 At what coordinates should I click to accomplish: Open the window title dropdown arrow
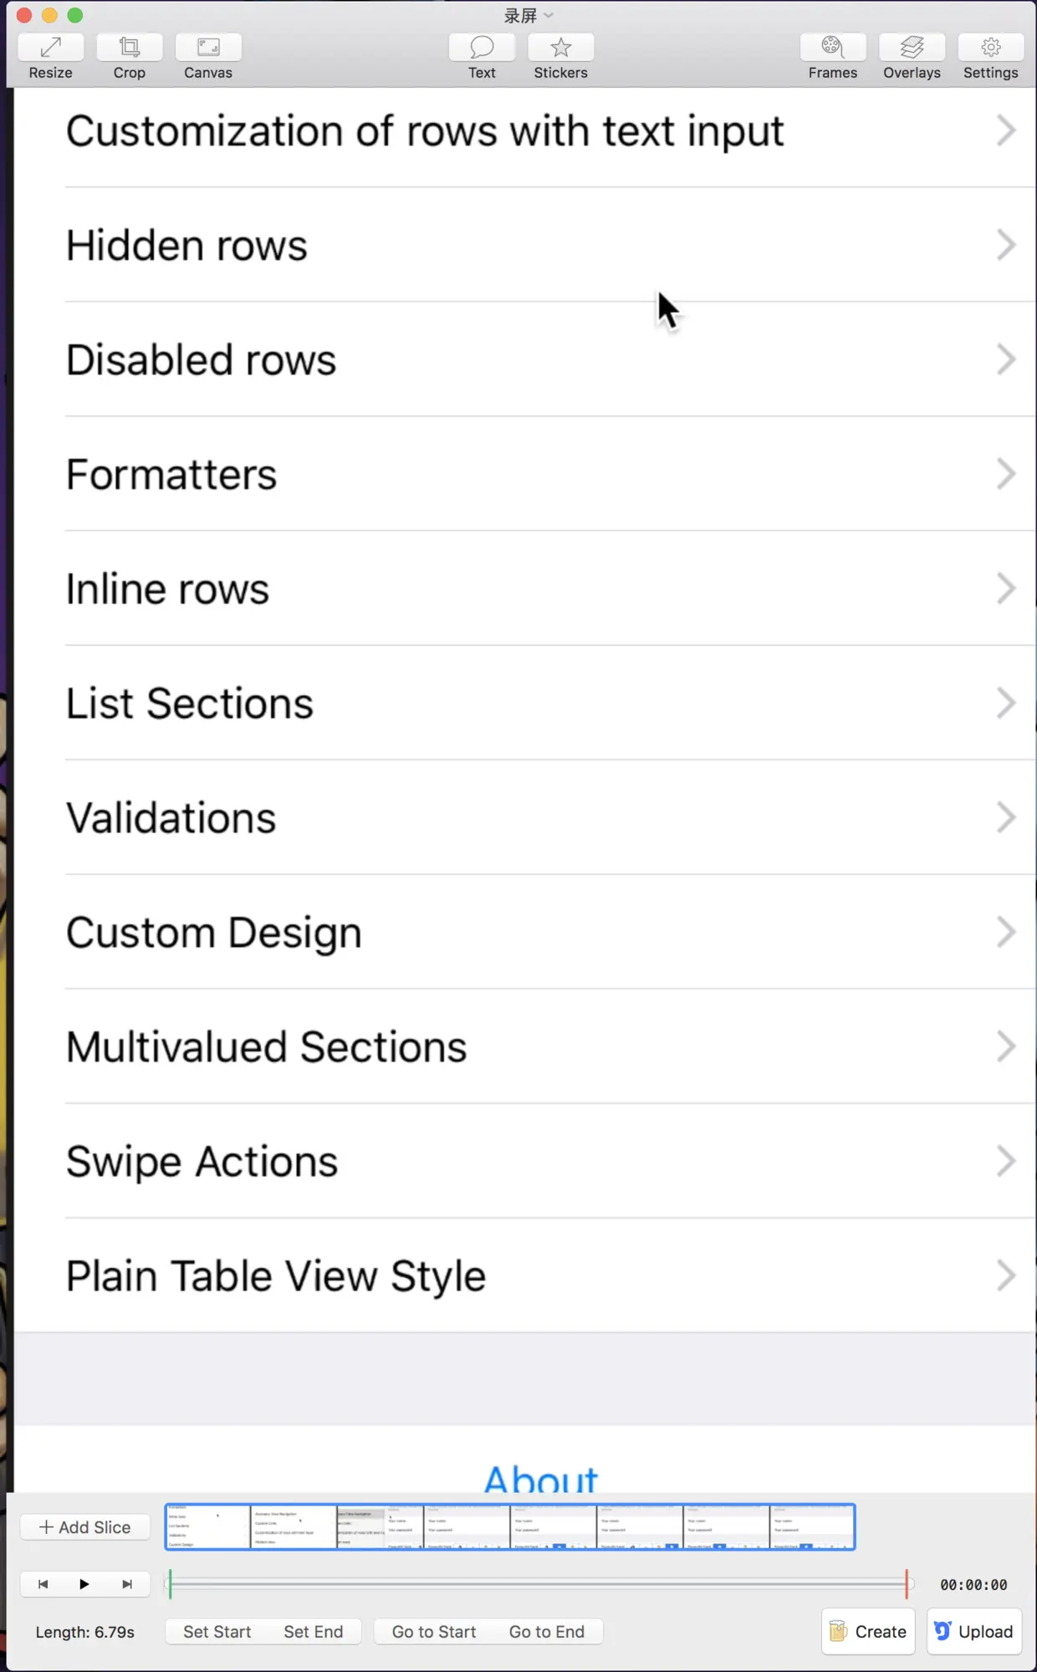click(549, 15)
